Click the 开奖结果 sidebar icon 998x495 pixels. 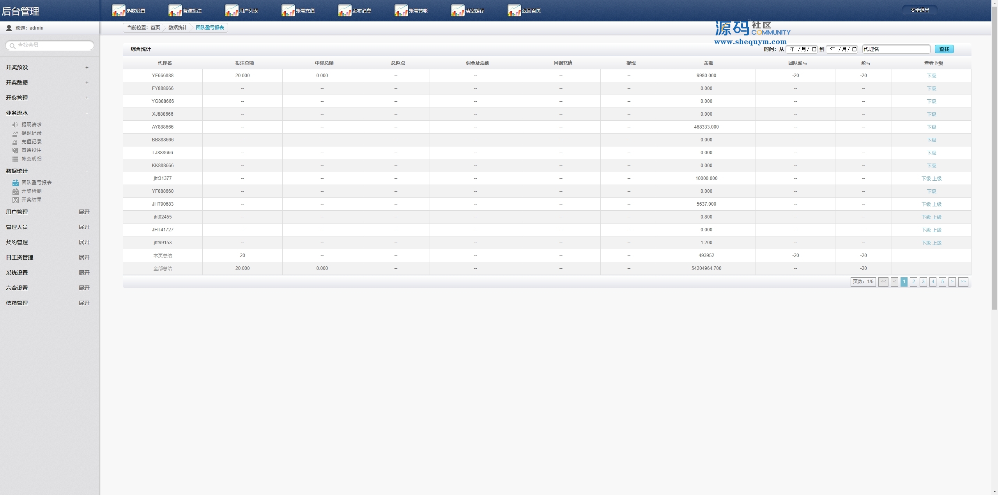pos(15,200)
